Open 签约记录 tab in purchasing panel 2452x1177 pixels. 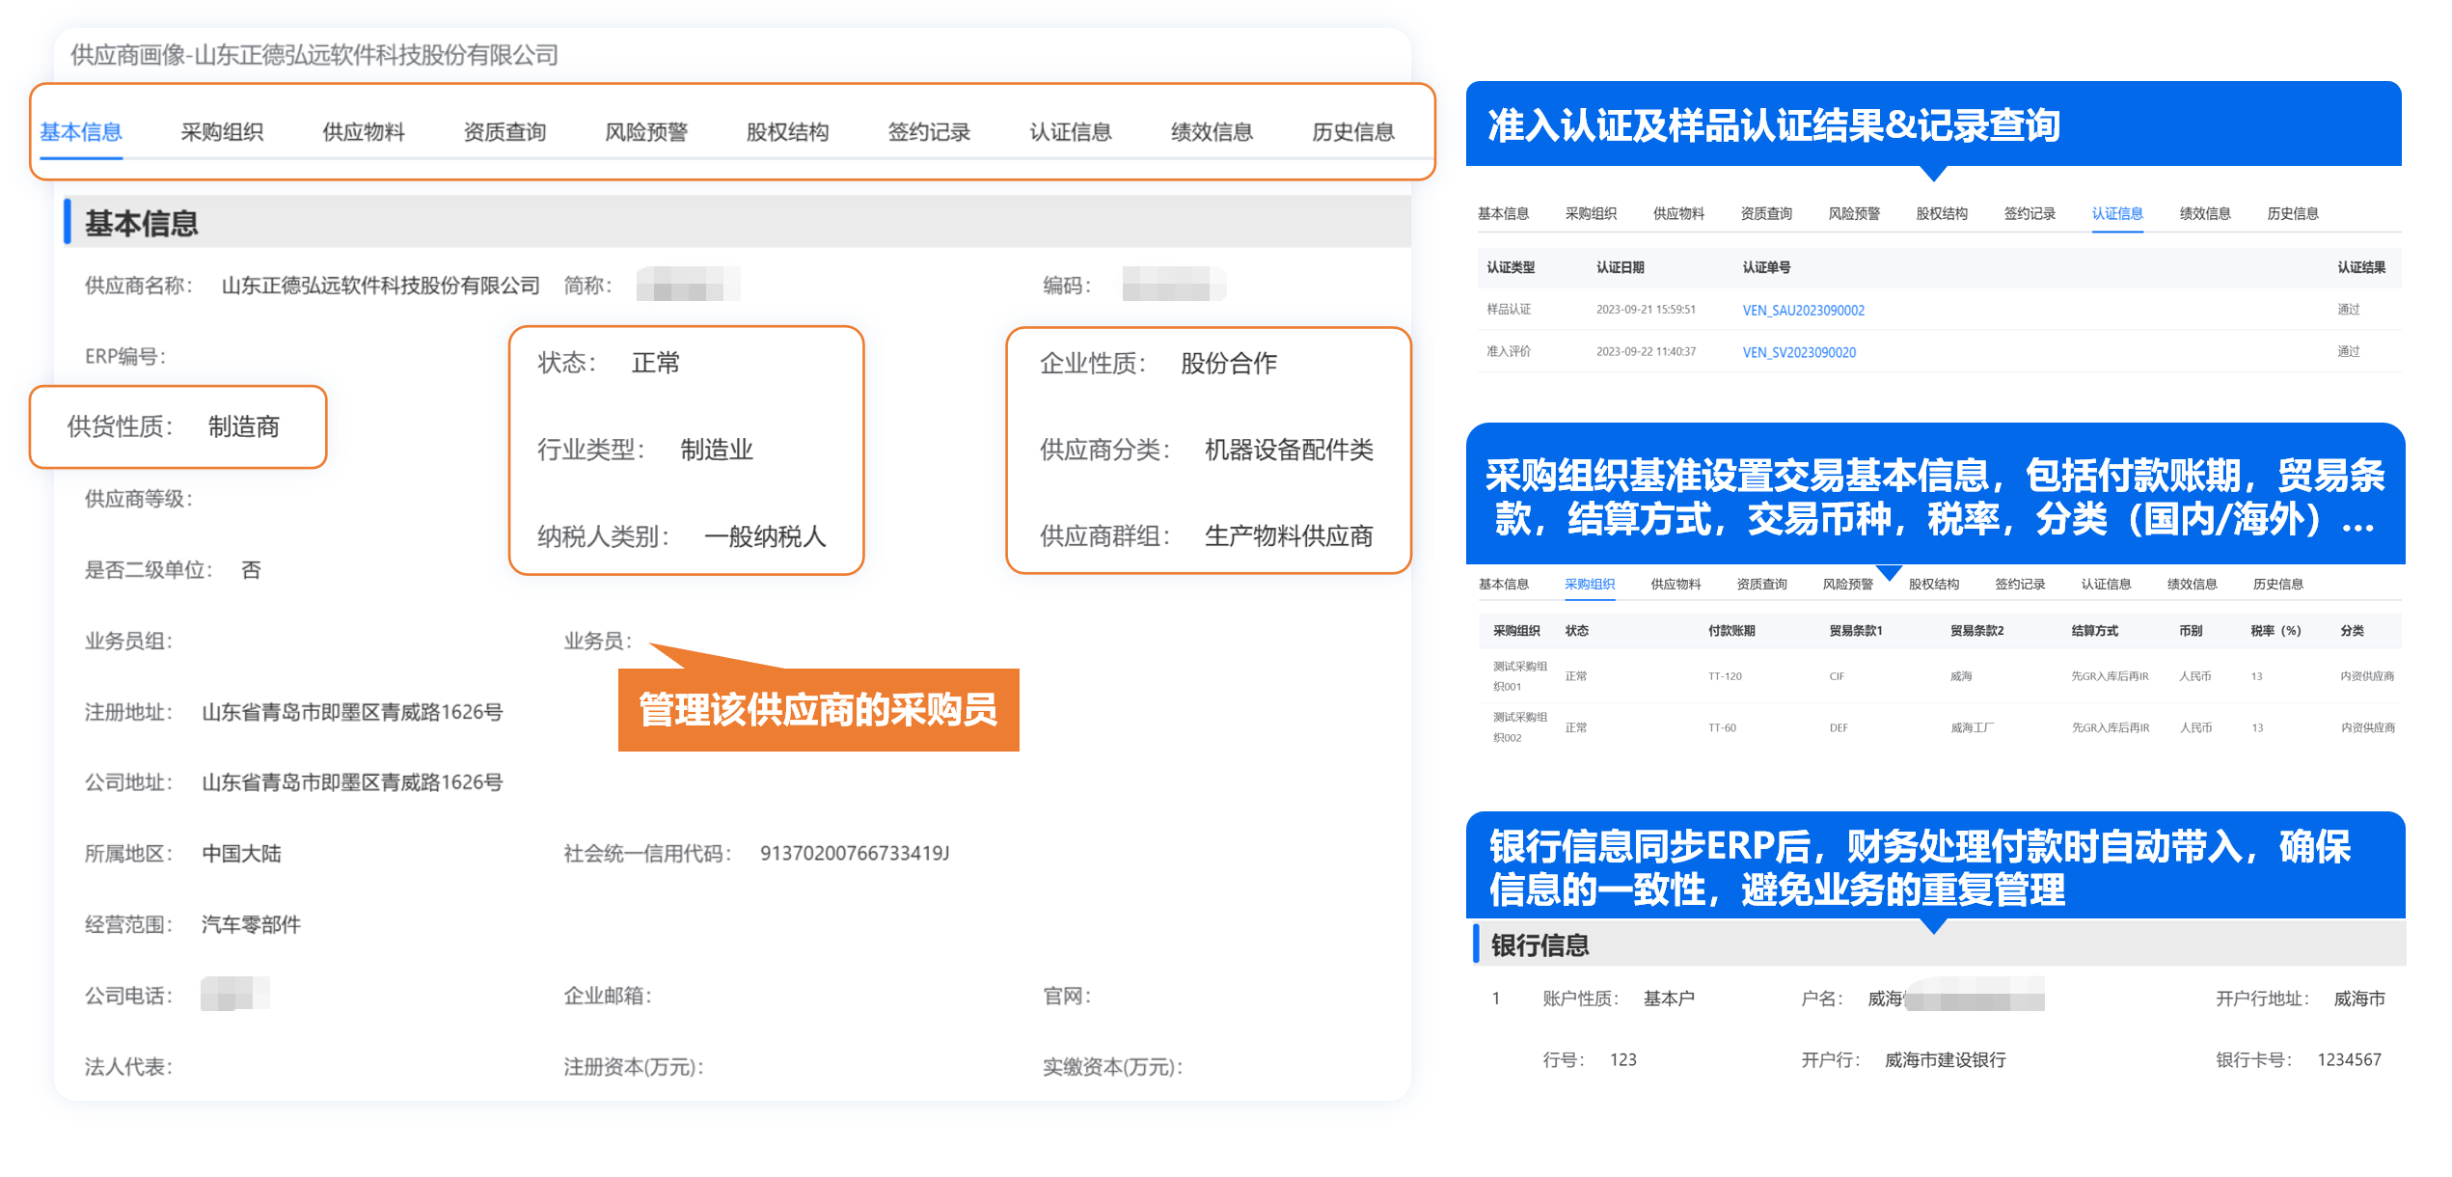(x=2020, y=585)
